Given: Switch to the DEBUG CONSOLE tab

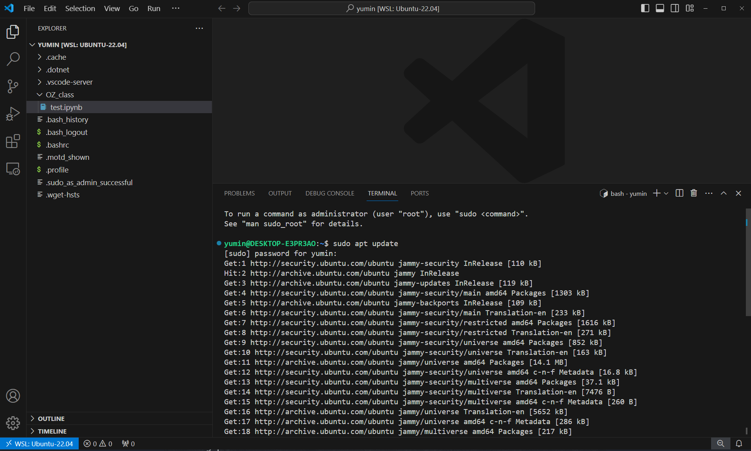Looking at the screenshot, I should (330, 193).
